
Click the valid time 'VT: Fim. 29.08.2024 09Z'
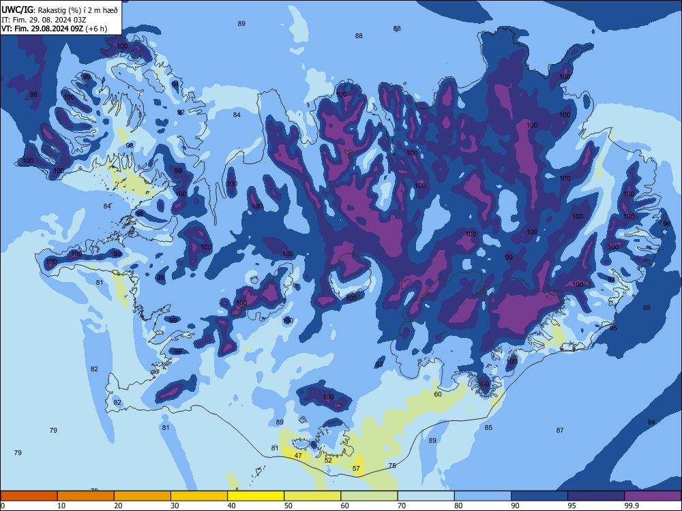pyautogui.click(x=42, y=29)
